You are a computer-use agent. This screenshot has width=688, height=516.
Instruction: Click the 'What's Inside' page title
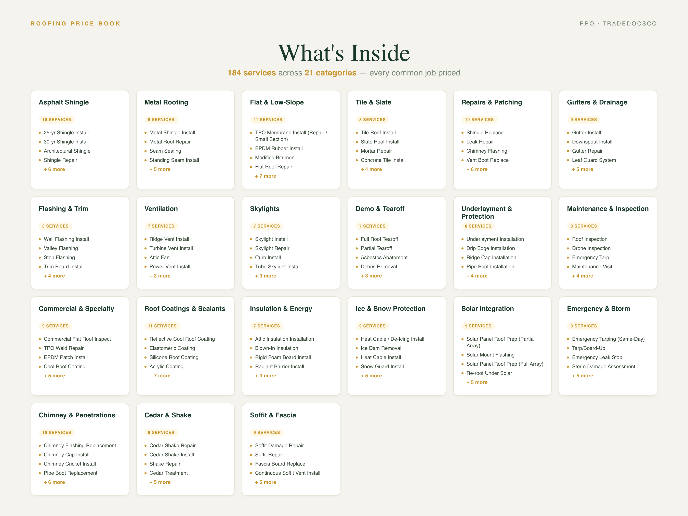(344, 53)
